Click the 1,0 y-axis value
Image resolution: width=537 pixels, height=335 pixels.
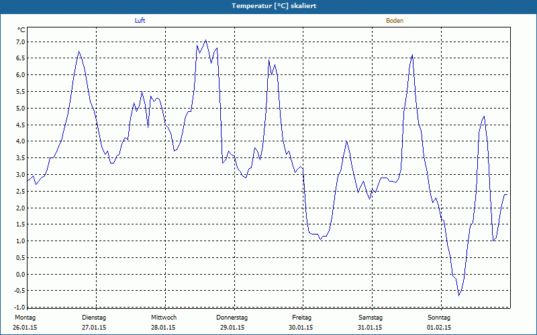pyautogui.click(x=21, y=241)
